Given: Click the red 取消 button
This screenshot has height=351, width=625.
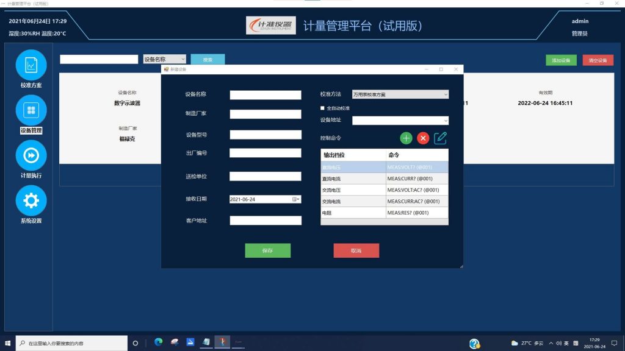Looking at the screenshot, I should point(356,250).
